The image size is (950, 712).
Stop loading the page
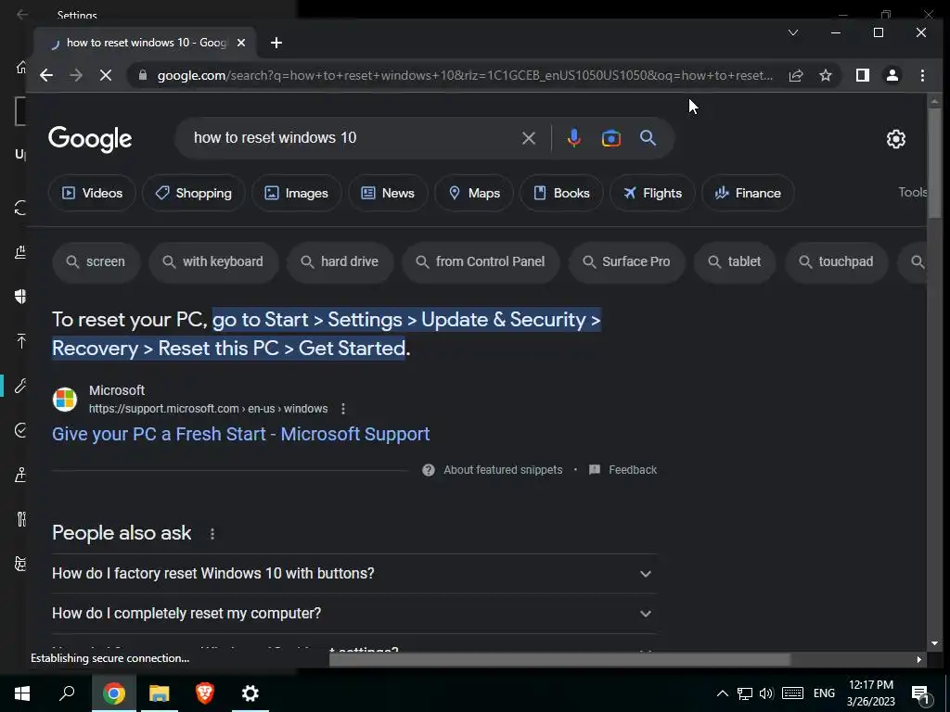106,76
